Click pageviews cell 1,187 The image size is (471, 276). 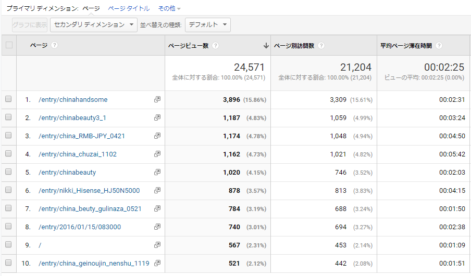point(231,118)
